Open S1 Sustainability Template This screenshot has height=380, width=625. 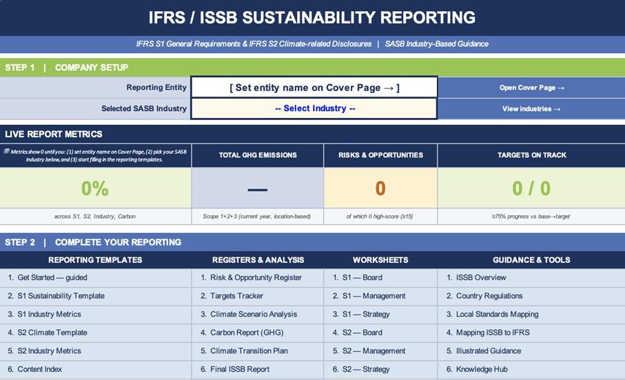coord(96,296)
